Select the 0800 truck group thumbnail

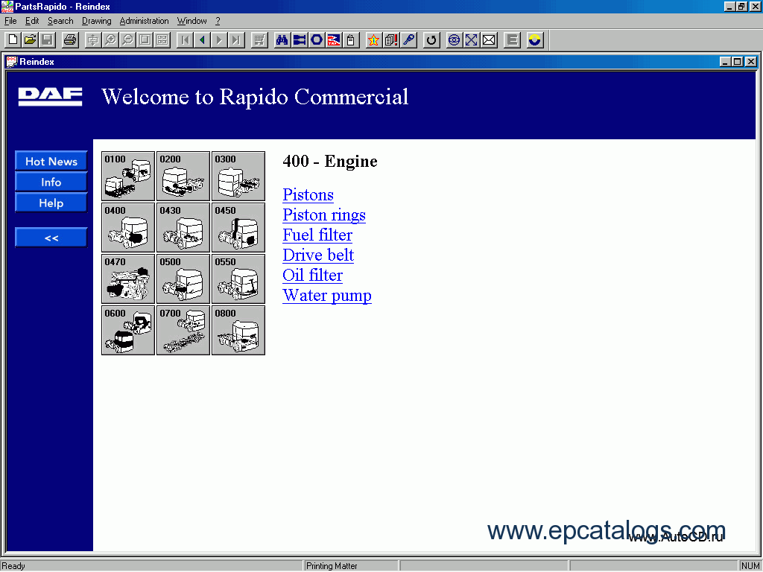coord(238,330)
